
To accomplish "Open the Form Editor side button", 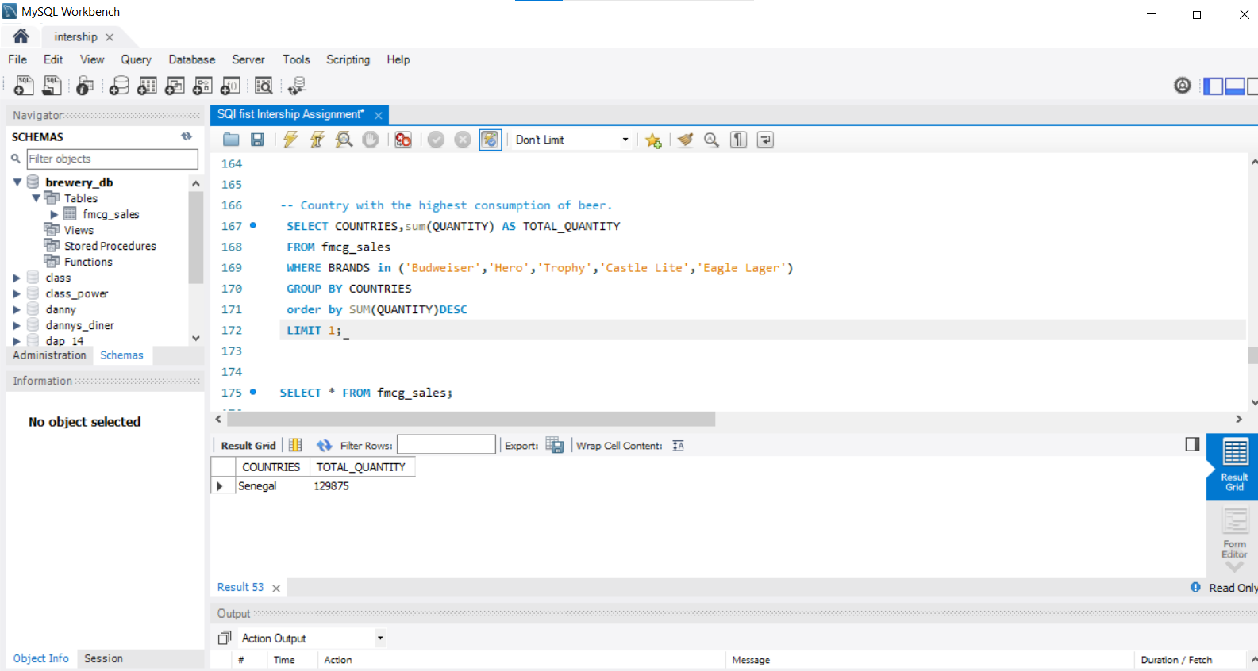I will point(1234,533).
